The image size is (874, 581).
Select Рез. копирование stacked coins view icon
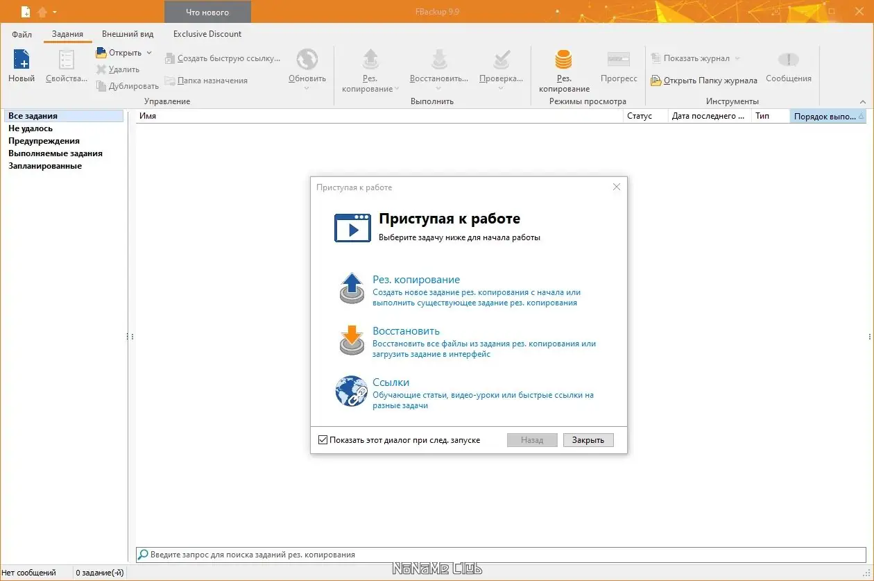[563, 59]
